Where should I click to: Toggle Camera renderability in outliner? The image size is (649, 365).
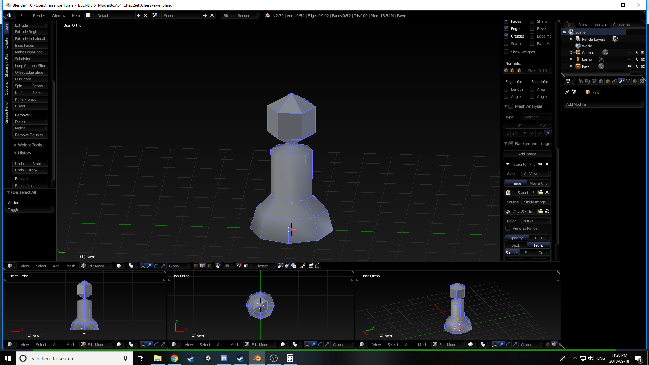point(643,53)
